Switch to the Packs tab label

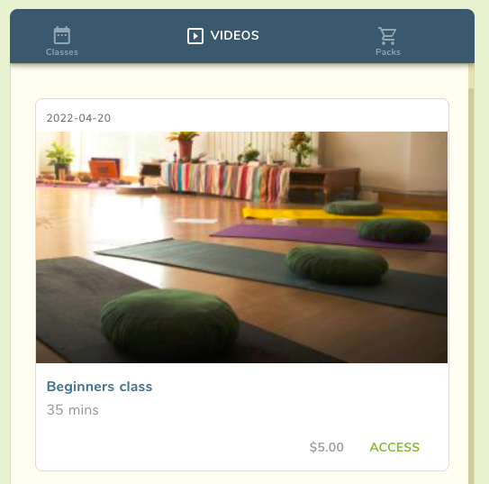(x=387, y=52)
